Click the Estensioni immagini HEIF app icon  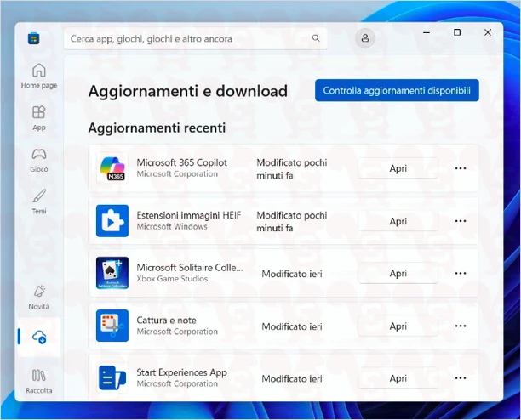pos(112,221)
